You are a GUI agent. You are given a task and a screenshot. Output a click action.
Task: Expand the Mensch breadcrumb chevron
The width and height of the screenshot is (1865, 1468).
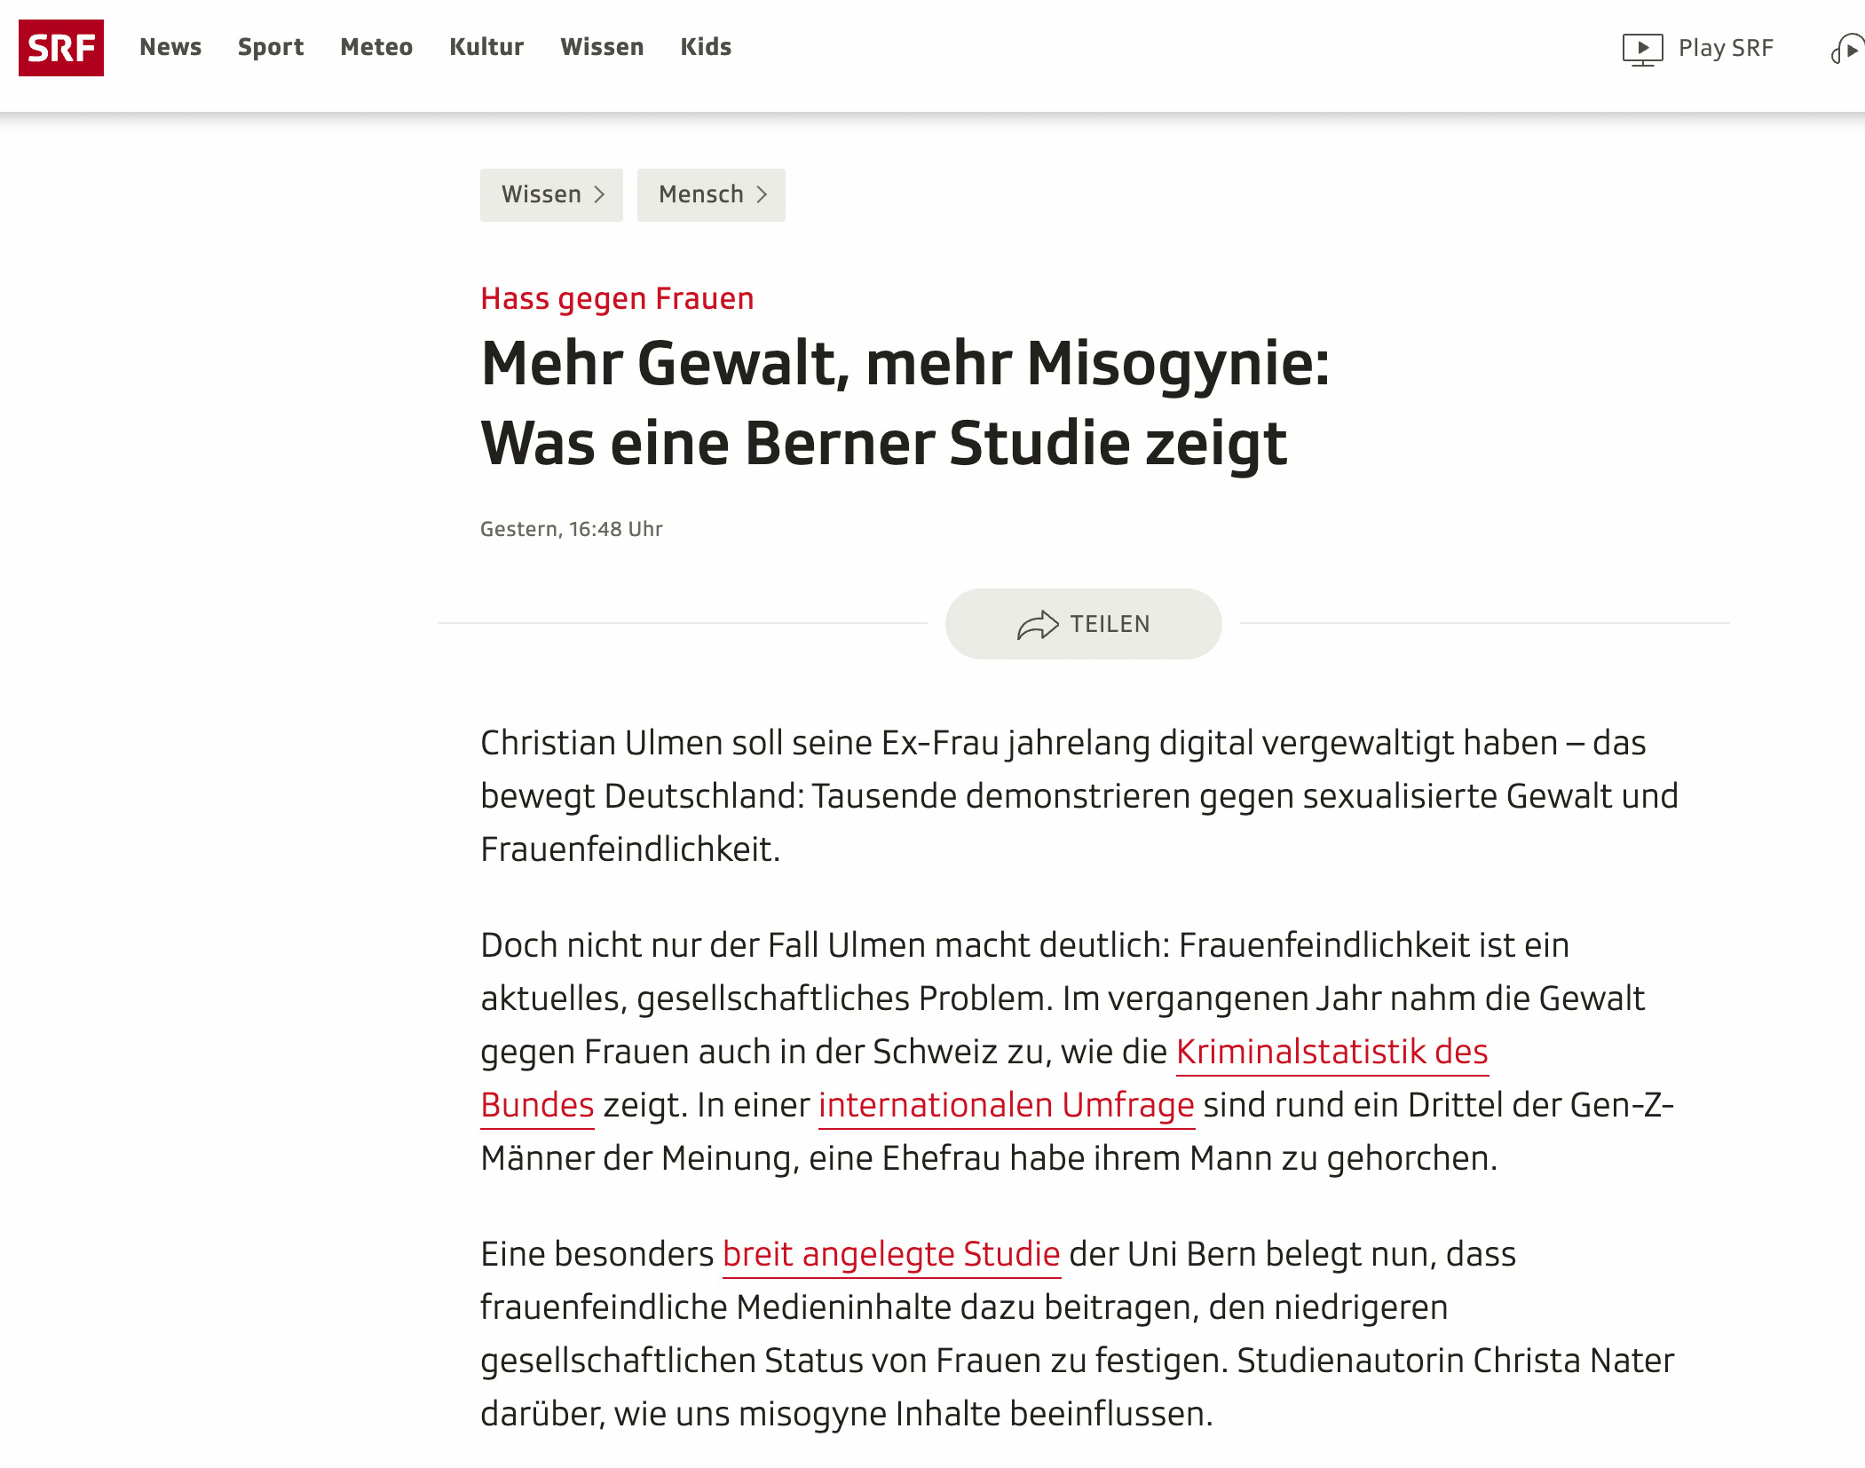point(763,194)
